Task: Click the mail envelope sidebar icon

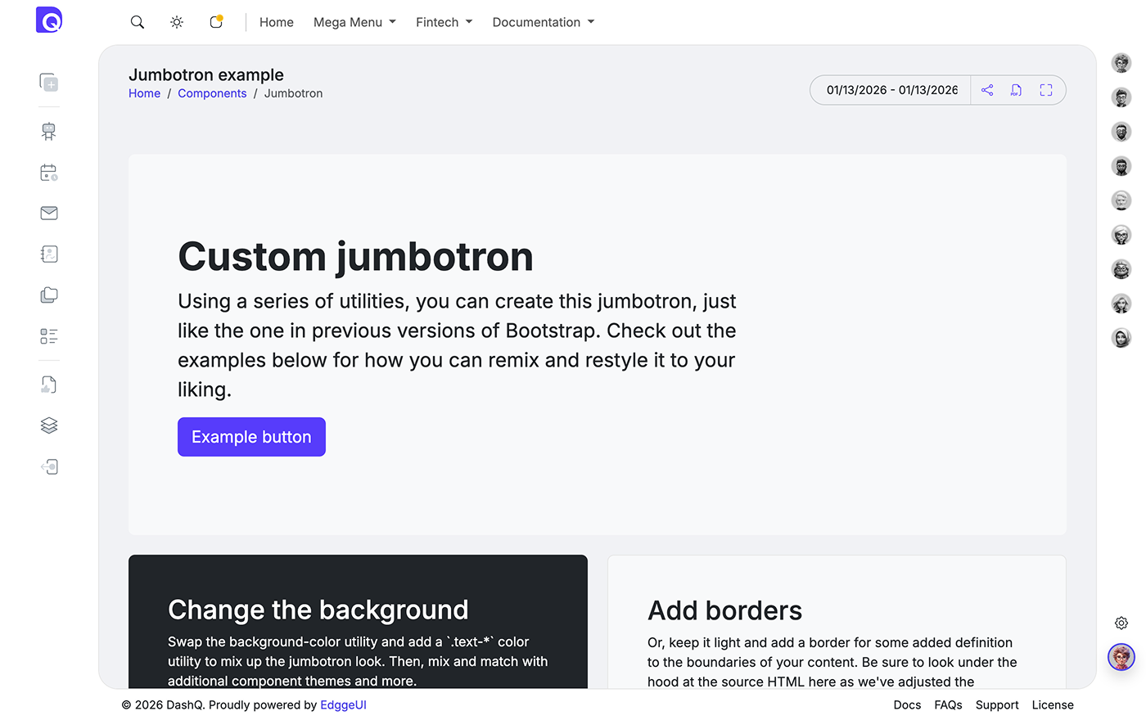Action: [49, 214]
